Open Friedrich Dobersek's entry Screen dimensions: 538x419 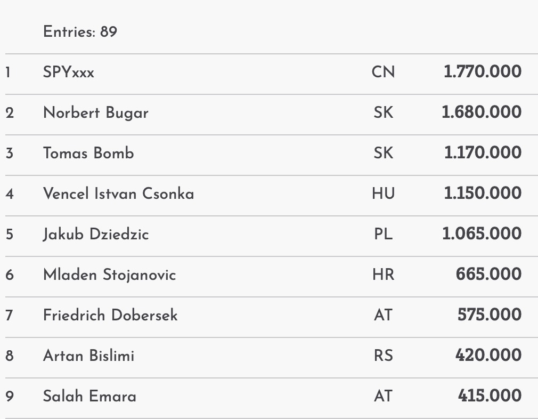110,315
